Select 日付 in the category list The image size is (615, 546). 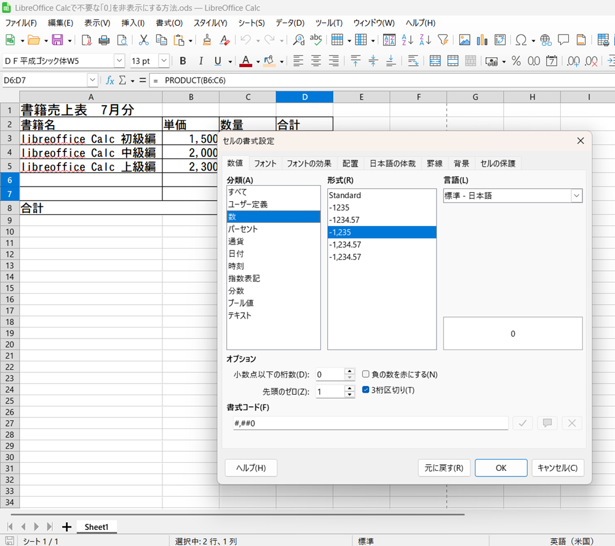274,254
